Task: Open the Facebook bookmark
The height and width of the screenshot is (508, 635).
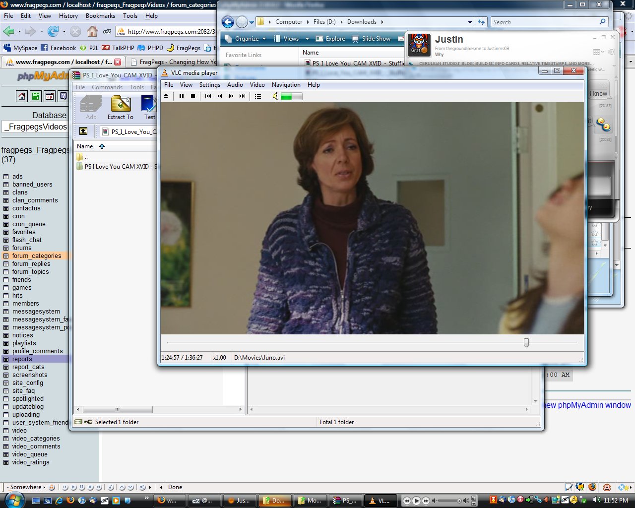Action: coord(58,48)
